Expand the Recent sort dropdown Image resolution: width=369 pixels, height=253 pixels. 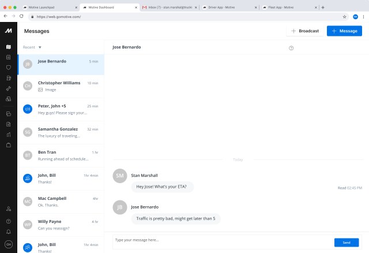point(40,47)
